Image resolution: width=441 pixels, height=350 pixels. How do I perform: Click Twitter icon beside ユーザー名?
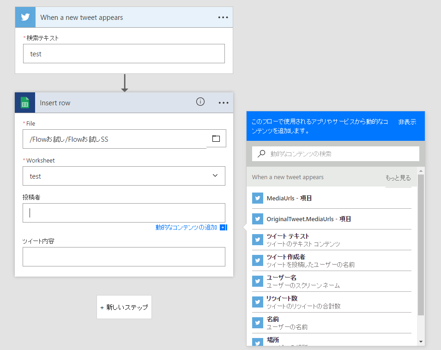(x=258, y=281)
